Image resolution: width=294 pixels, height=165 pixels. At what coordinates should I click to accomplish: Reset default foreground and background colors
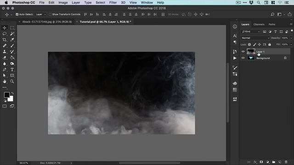coord(5,101)
